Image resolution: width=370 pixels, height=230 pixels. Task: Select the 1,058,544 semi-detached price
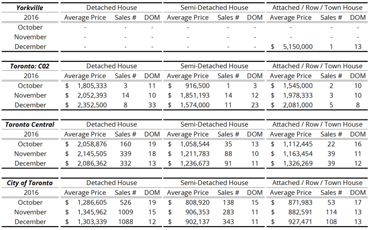pos(195,144)
